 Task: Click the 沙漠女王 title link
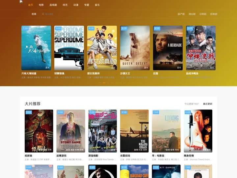(x=125, y=74)
